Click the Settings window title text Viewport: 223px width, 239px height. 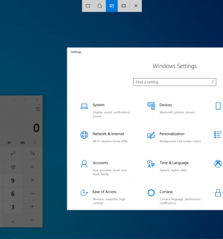(x=76, y=52)
